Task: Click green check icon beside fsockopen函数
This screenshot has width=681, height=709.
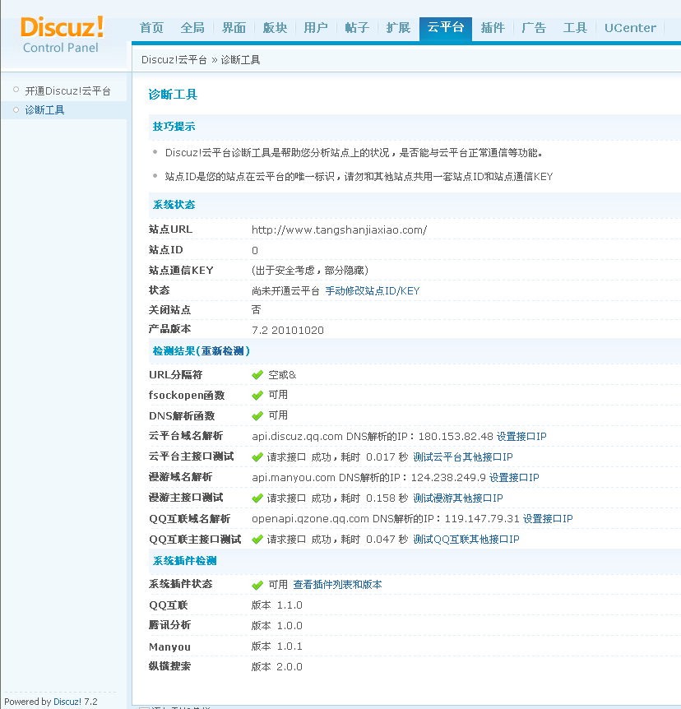Action: click(x=257, y=395)
